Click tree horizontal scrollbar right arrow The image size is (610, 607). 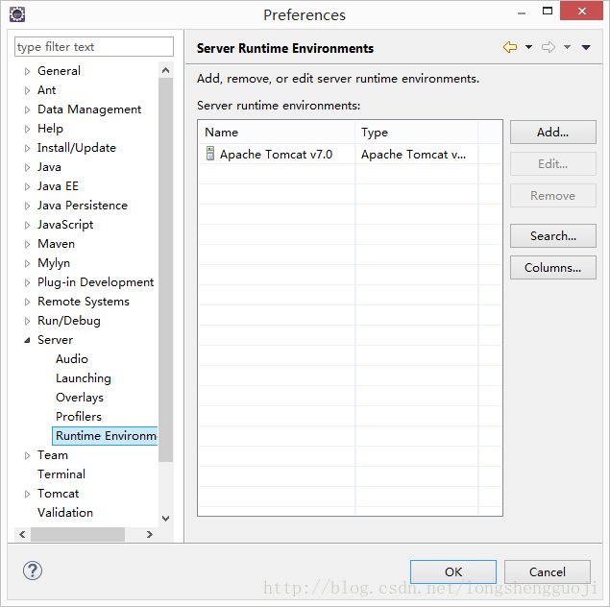[x=150, y=534]
